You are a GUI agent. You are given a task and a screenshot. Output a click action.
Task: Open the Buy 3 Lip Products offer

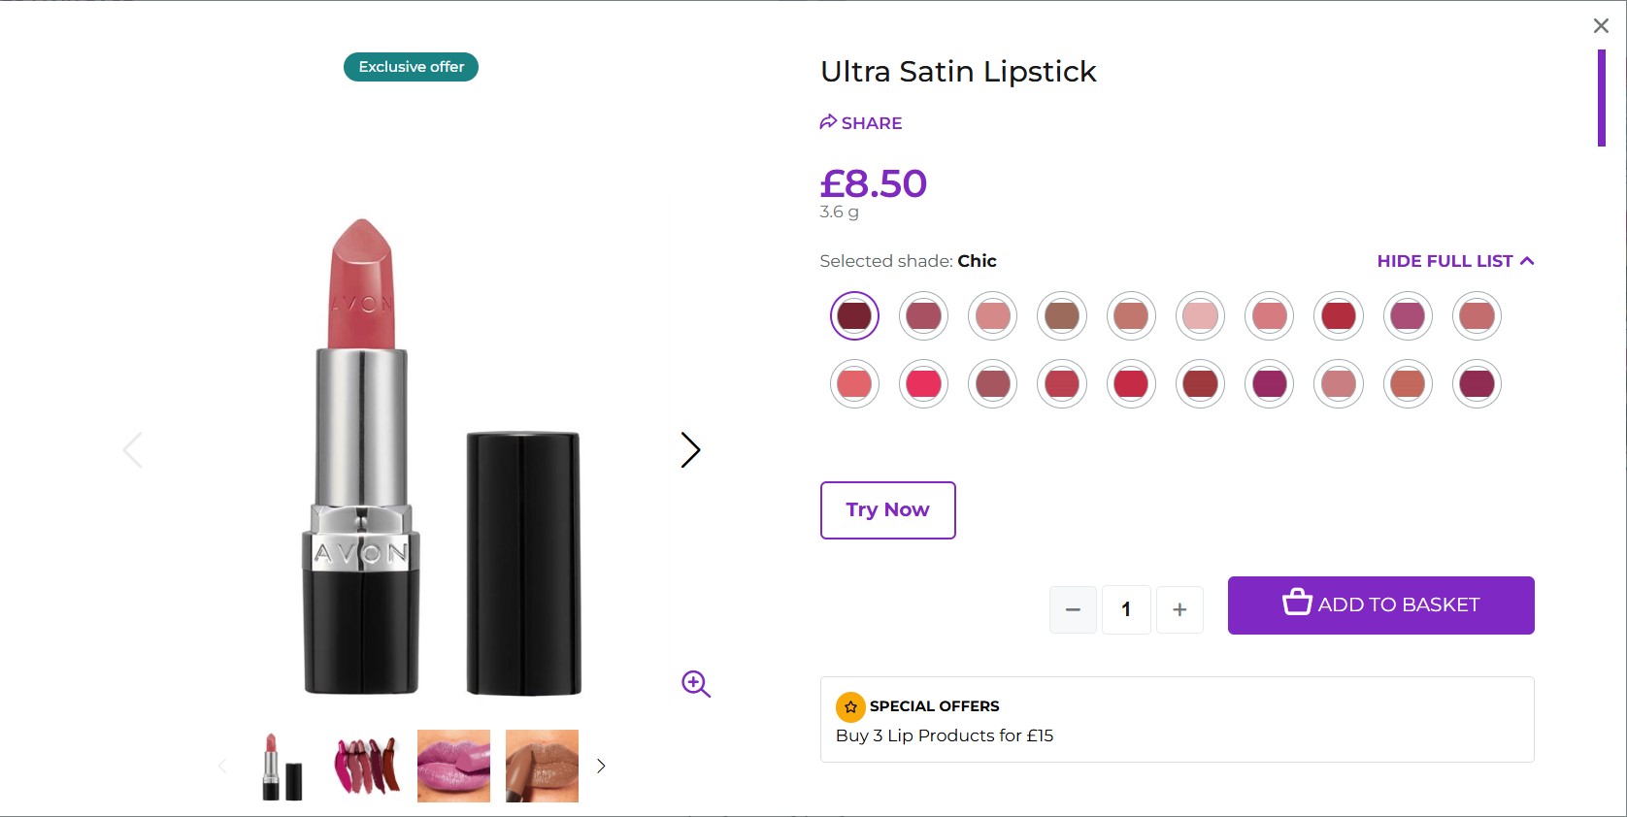click(943, 735)
